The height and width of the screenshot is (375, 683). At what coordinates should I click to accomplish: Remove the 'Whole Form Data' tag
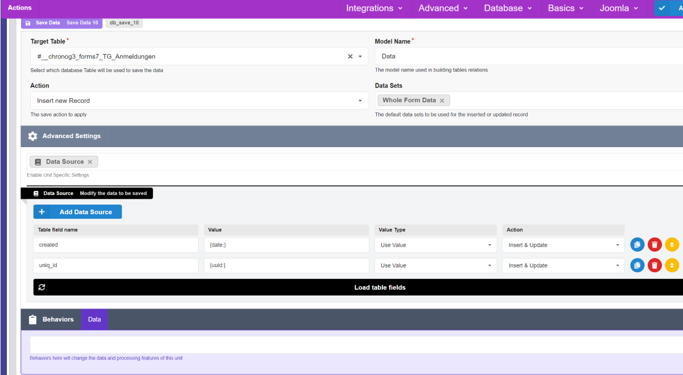[x=442, y=101]
